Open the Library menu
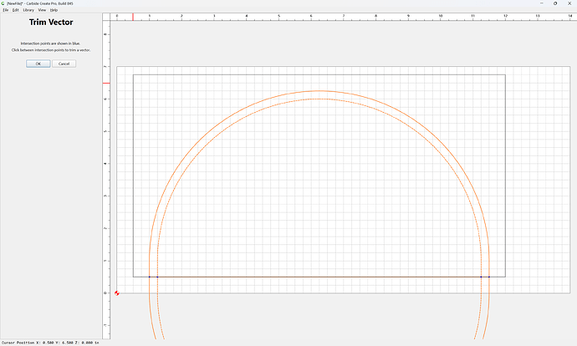Viewport: 577px width, 346px height. tap(28, 10)
